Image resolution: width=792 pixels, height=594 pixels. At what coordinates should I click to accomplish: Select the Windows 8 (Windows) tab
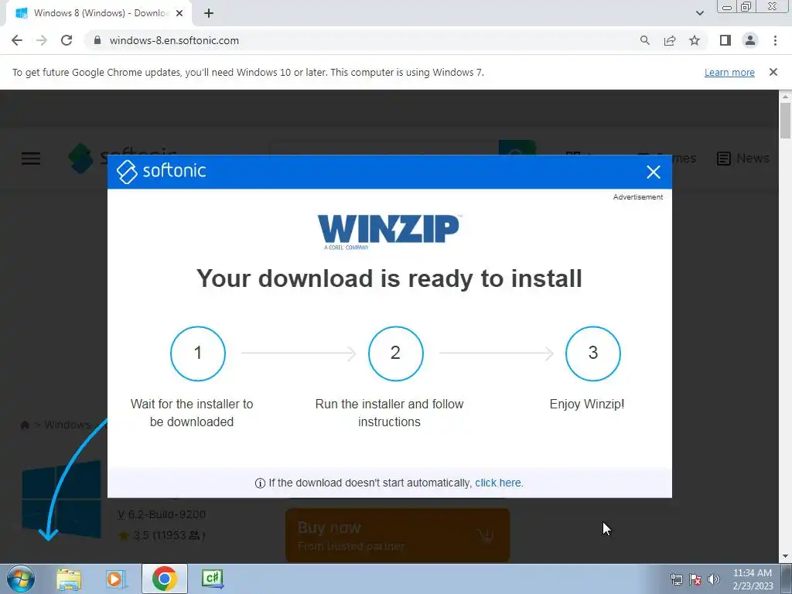coord(98,13)
